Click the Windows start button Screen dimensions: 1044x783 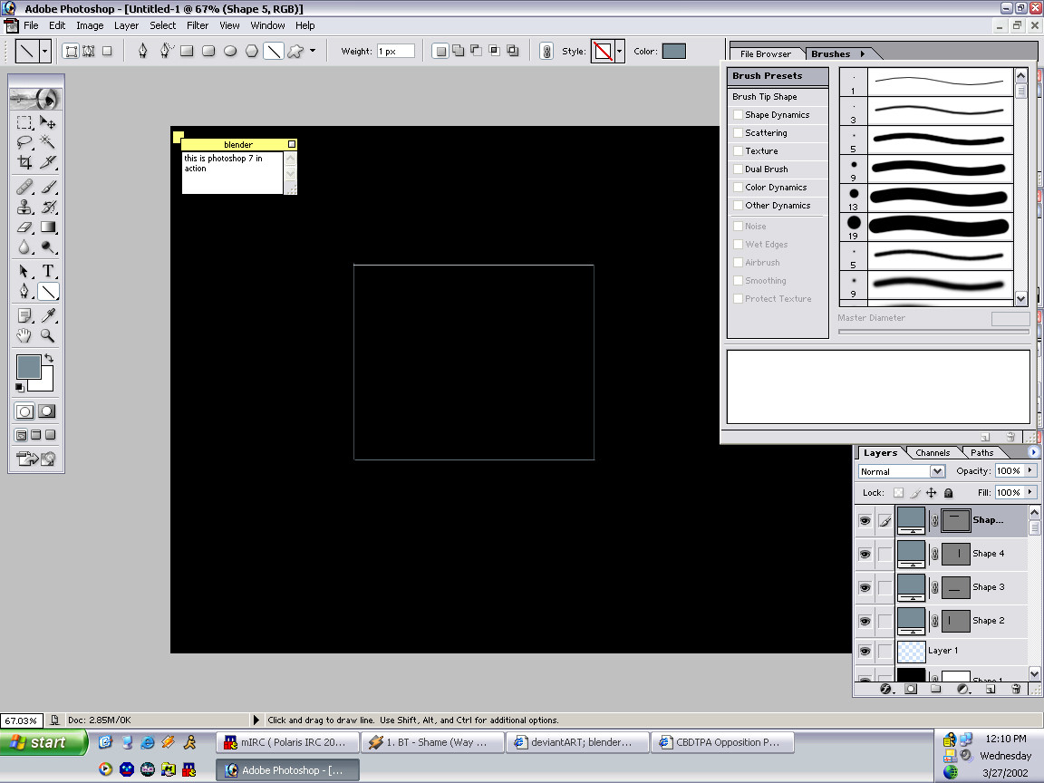coord(43,742)
